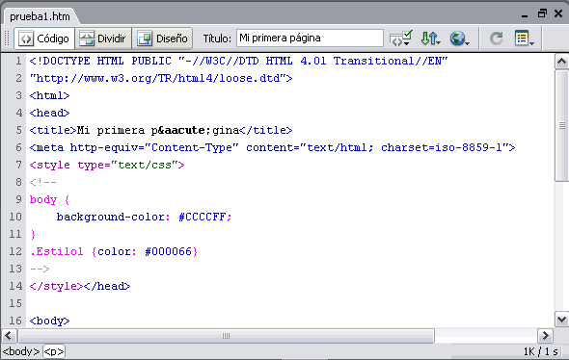
Task: Click the Título text field
Action: pyautogui.click(x=310, y=39)
